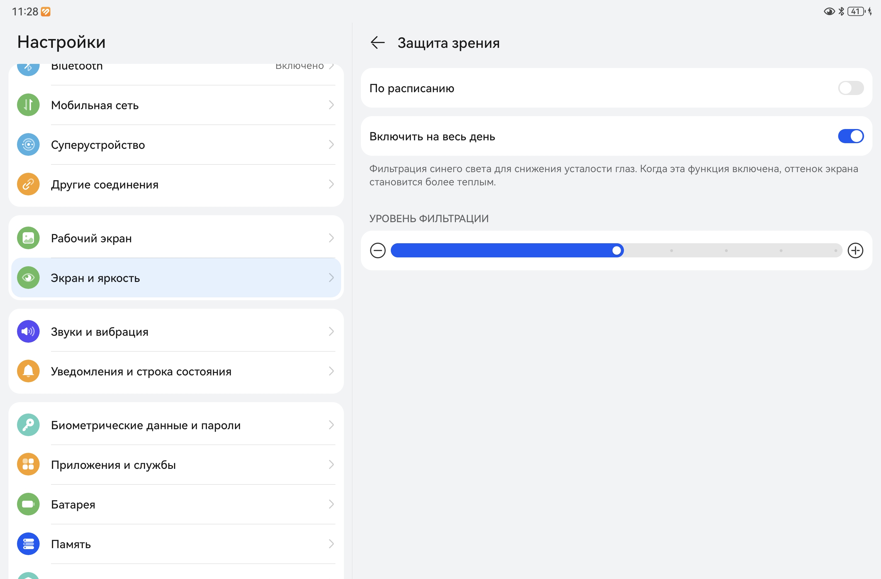Click the blue Суперустройство icon
The image size is (881, 579).
tap(28, 144)
